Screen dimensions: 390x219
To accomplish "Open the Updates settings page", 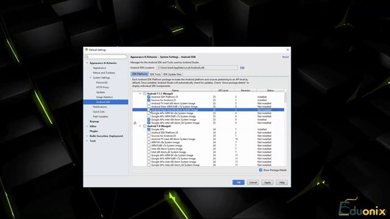I will 101,92.
